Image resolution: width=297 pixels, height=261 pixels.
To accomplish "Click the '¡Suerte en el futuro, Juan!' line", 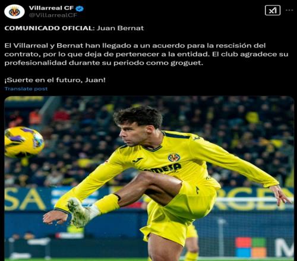I will pyautogui.click(x=55, y=80).
